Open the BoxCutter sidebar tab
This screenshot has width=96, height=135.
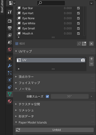2,6
